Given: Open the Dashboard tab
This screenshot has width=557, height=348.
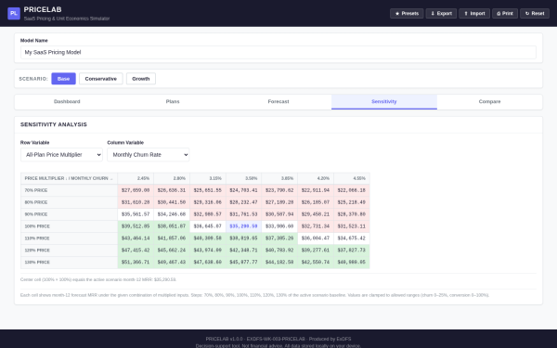Looking at the screenshot, I should [67, 101].
